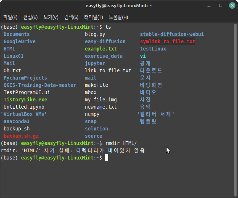238x198 pixels.
Task: Open the 파일(F) menu
Action: pyautogui.click(x=10, y=17)
